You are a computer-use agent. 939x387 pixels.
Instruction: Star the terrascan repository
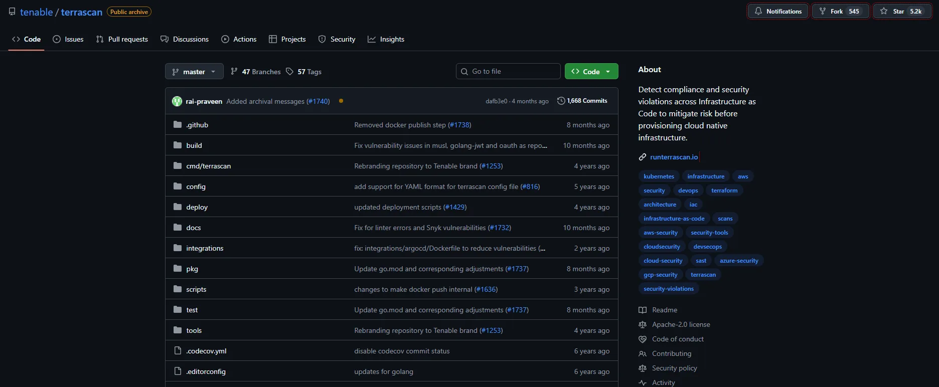click(x=902, y=11)
